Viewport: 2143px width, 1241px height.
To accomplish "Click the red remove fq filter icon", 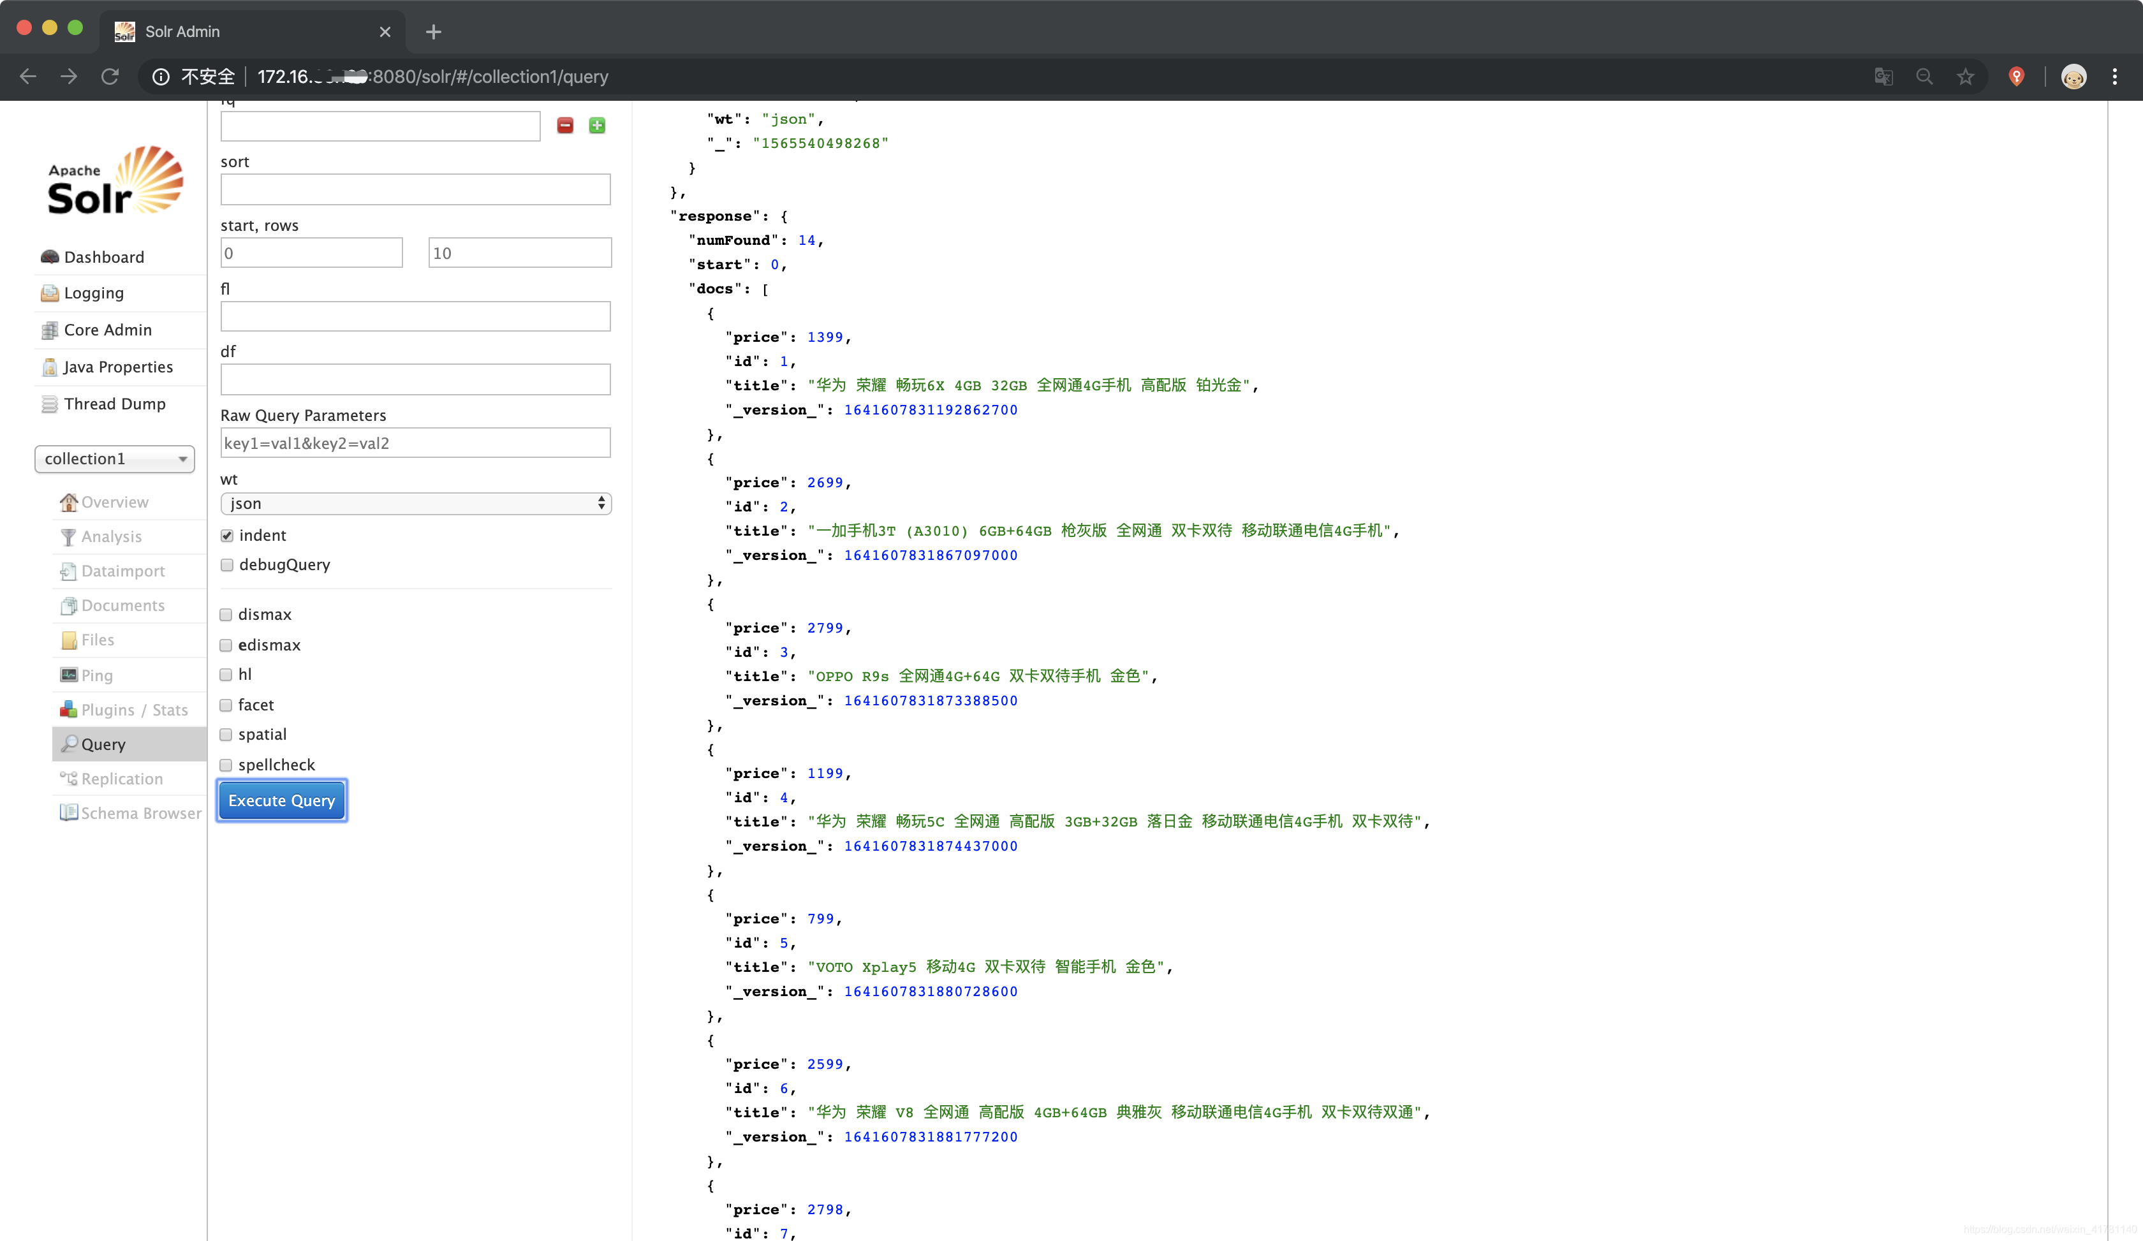I will click(564, 126).
